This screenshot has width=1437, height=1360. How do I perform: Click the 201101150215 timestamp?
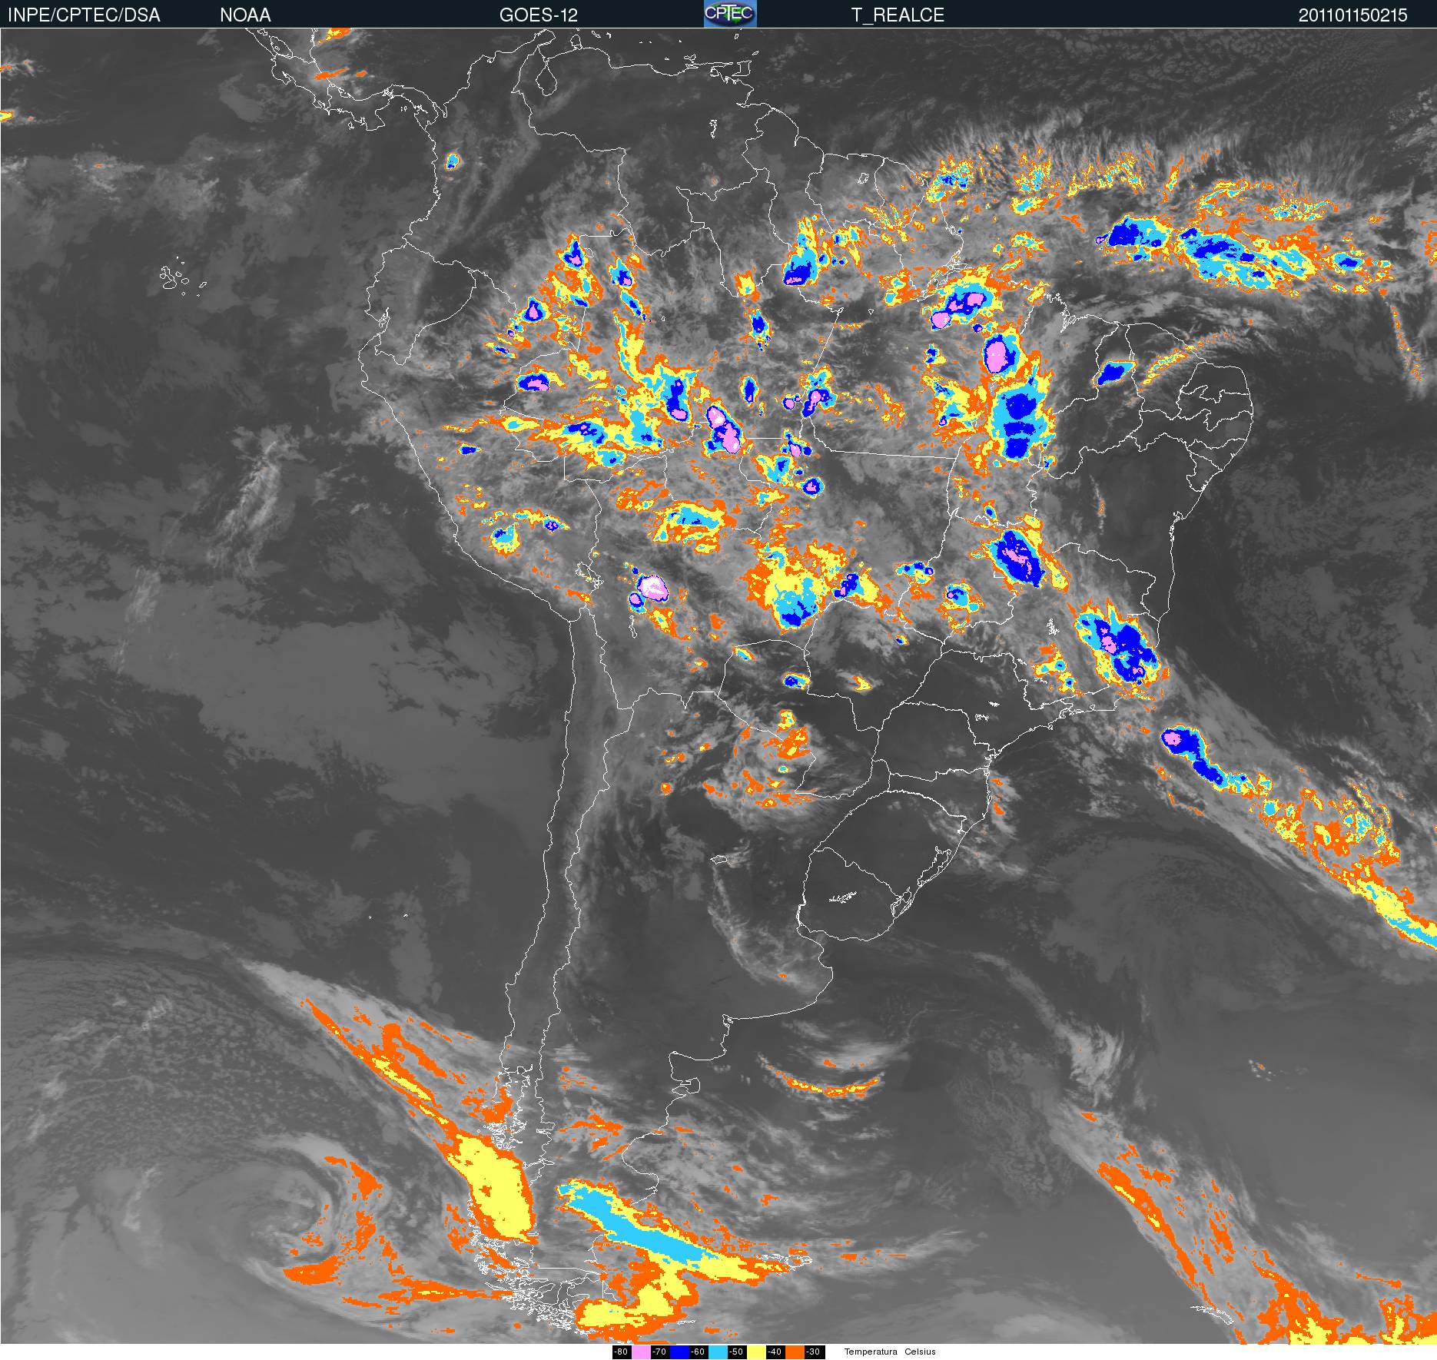(1353, 15)
